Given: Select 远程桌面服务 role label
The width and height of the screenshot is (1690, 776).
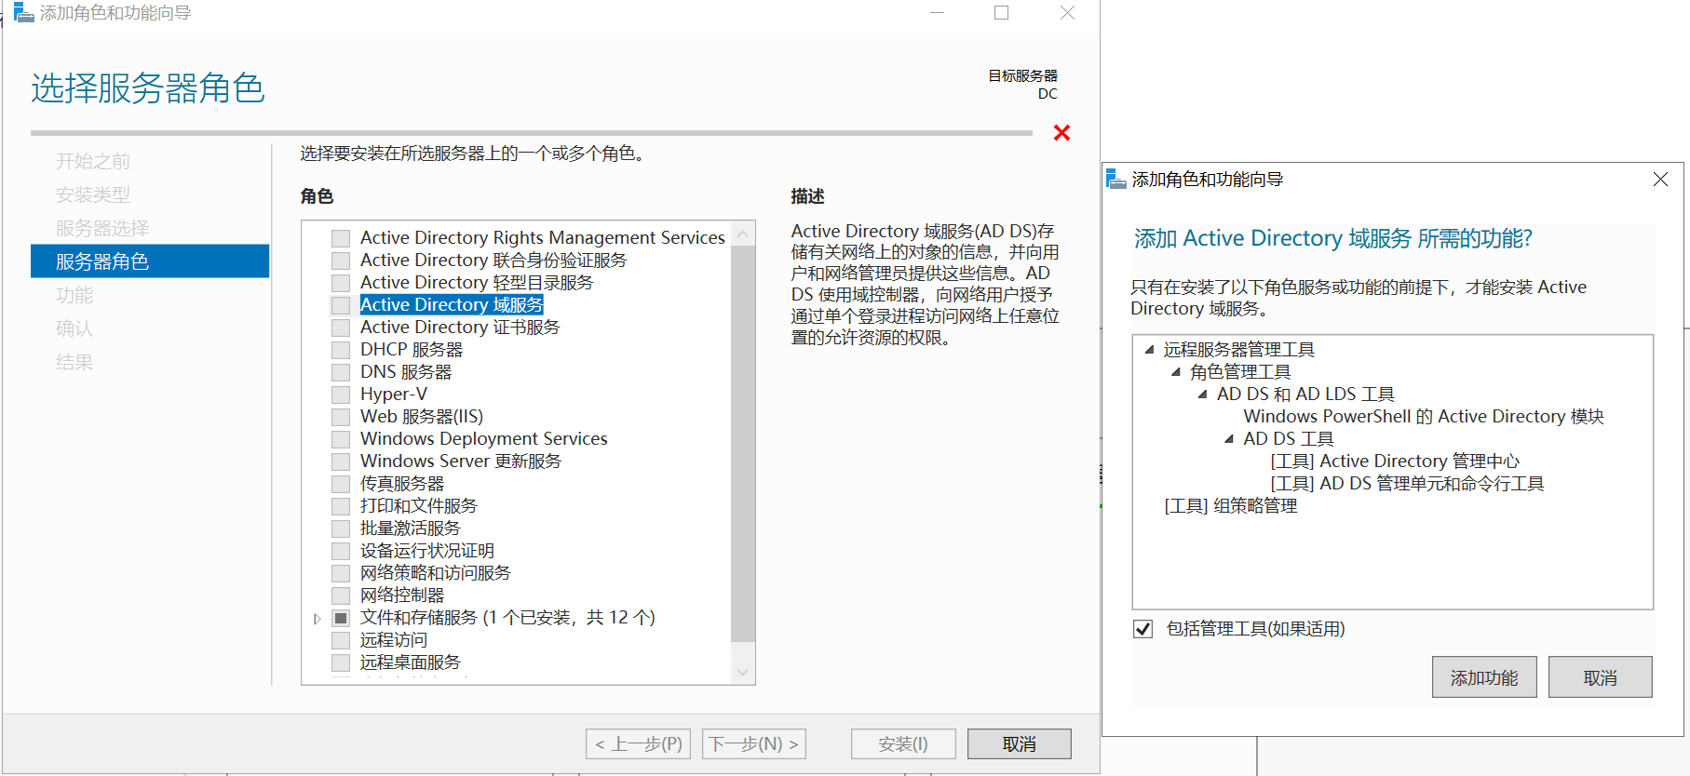Looking at the screenshot, I should (x=411, y=662).
